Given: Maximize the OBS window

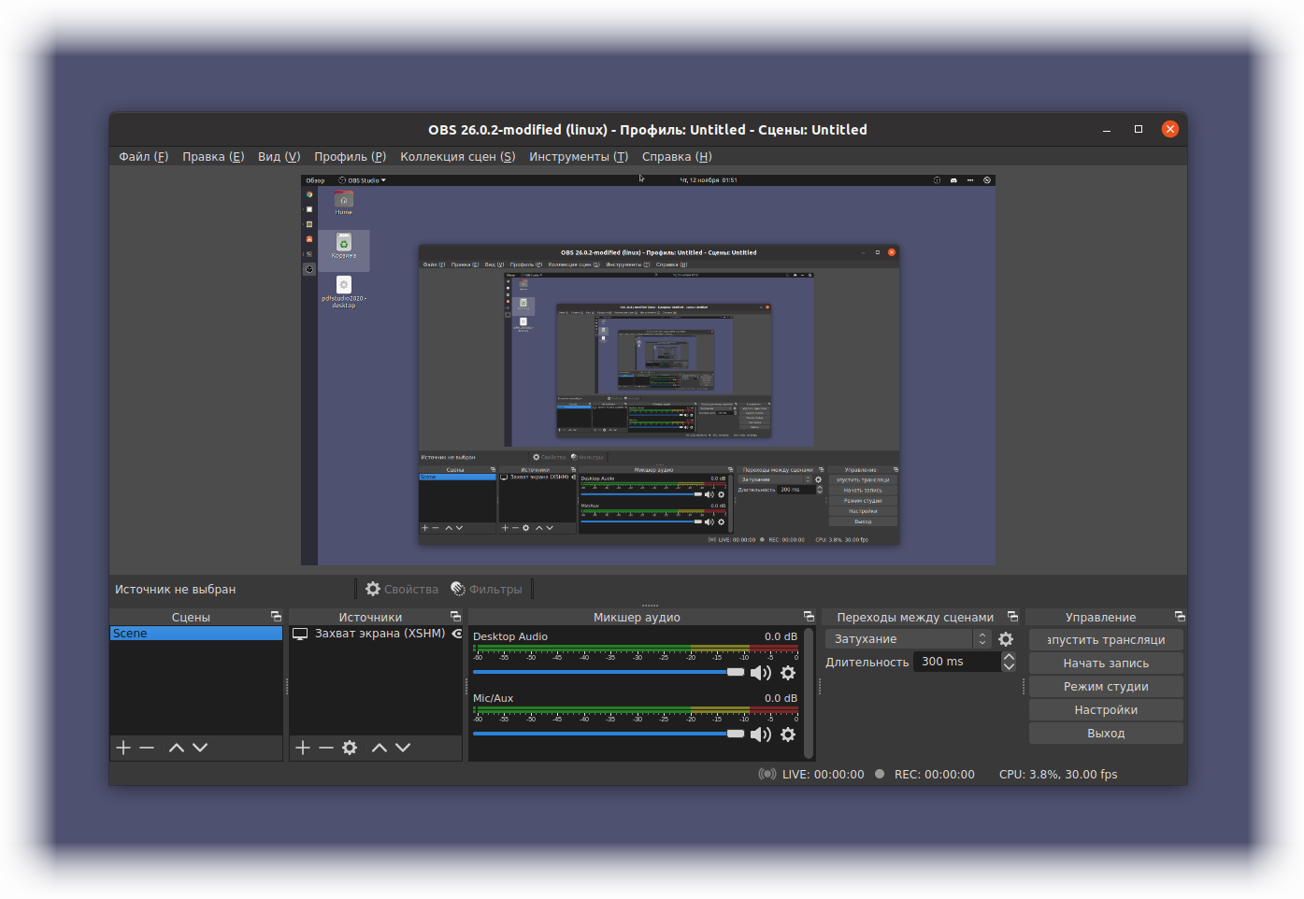Looking at the screenshot, I should pos(1139,129).
